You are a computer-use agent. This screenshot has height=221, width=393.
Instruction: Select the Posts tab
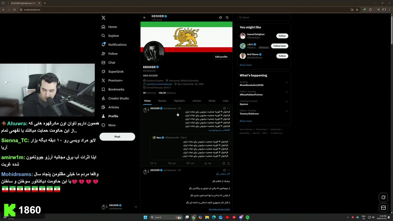pyautogui.click(x=147, y=101)
